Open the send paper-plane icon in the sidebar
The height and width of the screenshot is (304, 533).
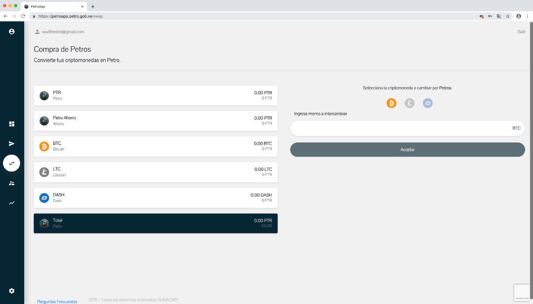point(11,143)
